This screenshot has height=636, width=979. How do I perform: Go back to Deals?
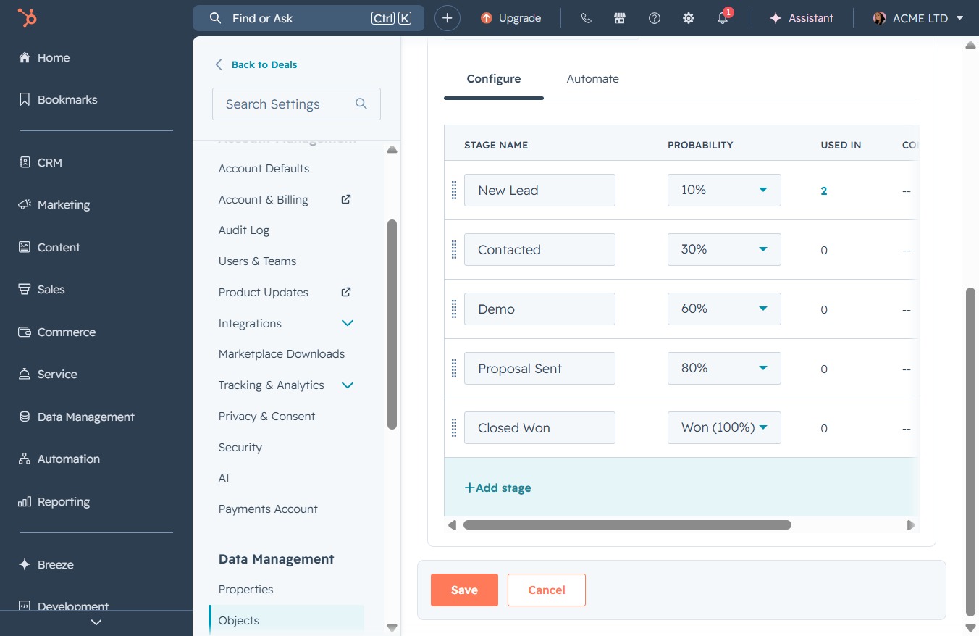256,64
